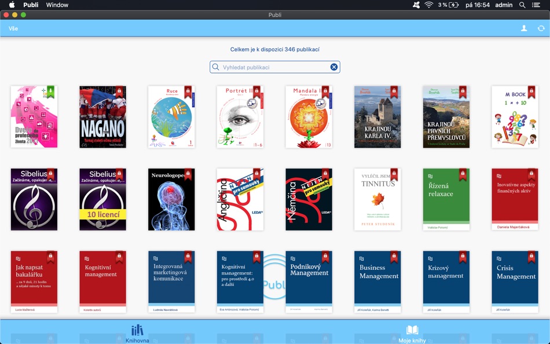Open the Business Management book
The image size is (550, 344).
[377, 282]
